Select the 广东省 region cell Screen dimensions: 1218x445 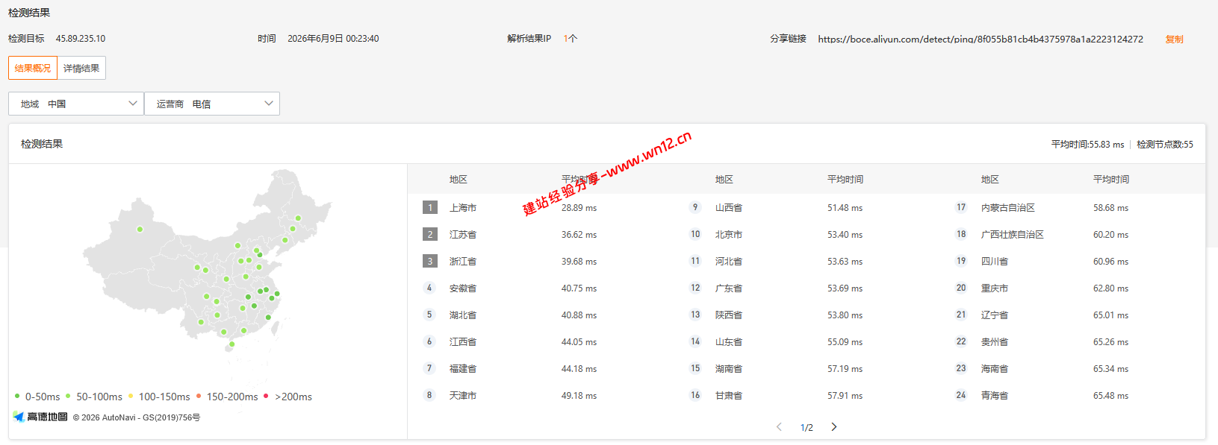pos(729,288)
